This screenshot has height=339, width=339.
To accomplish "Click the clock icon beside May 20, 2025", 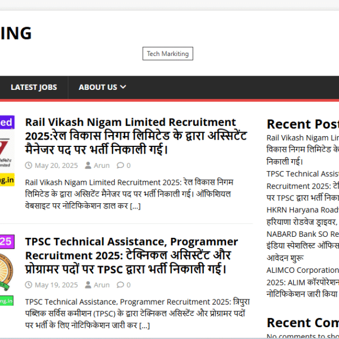I will click(x=29, y=166).
